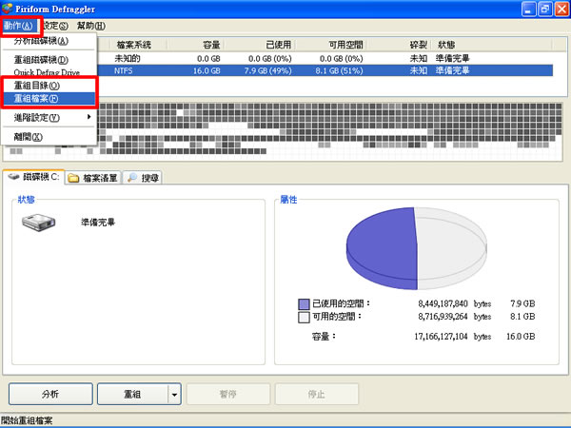Image resolution: width=571 pixels, height=428 pixels.
Task: Open the 幫助(H) menu
Action: point(91,26)
